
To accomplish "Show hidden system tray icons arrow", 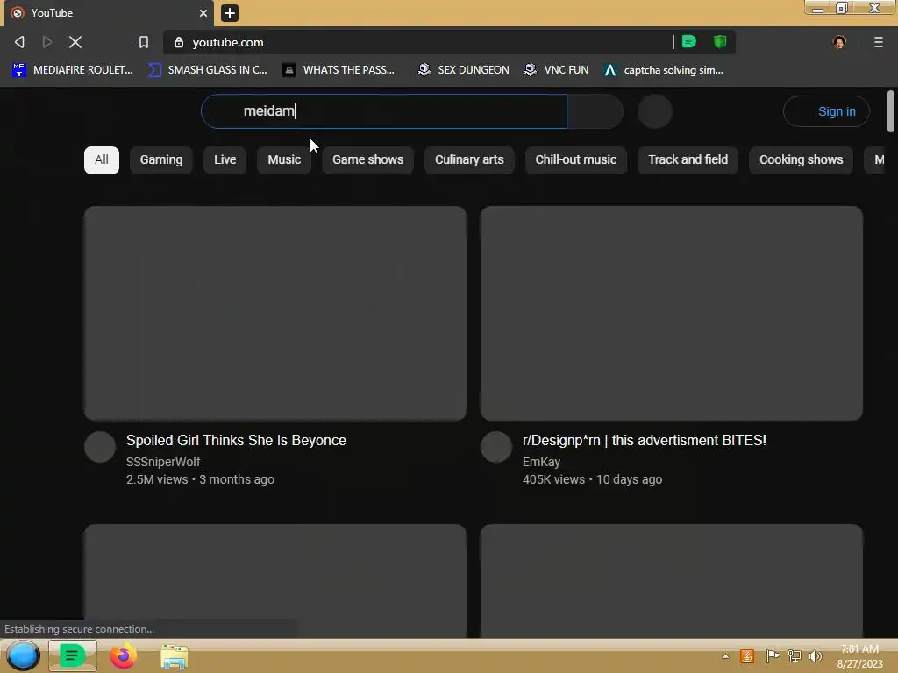I will 725,656.
